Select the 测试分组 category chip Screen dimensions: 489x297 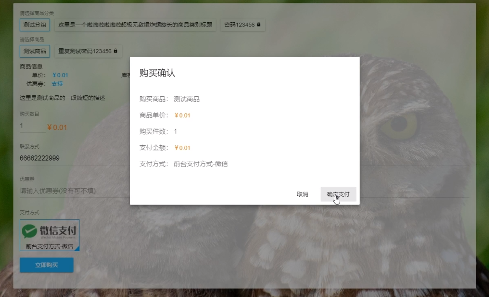click(35, 25)
